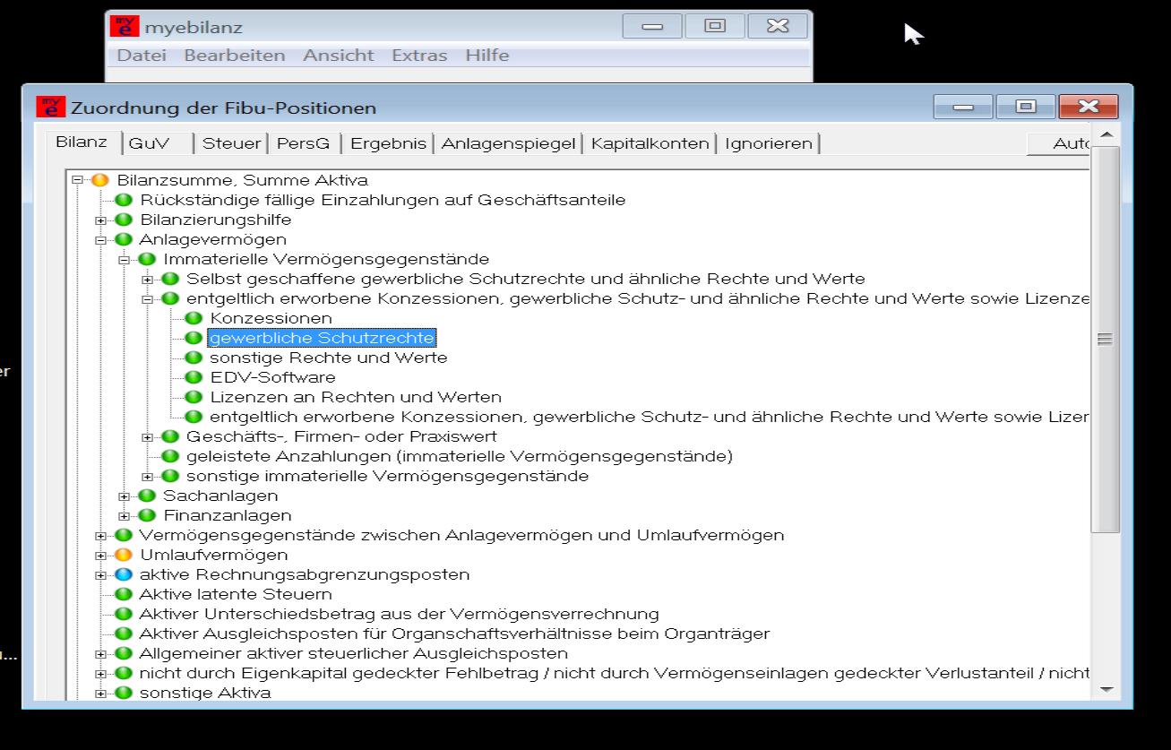Collapse the Bilanzsumme, Summe Aktiva root node
The image size is (1171, 750).
coord(77,180)
